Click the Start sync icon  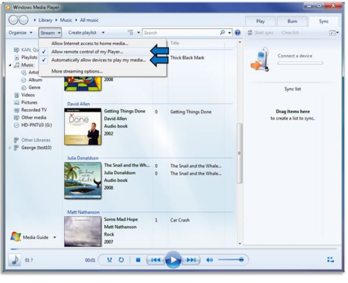[x=250, y=32]
